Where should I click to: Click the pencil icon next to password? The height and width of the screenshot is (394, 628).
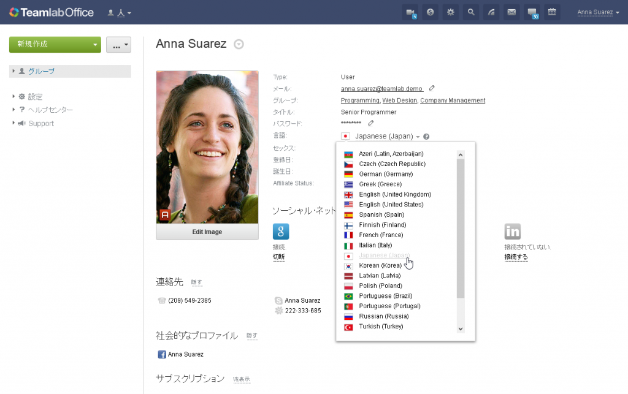point(370,123)
